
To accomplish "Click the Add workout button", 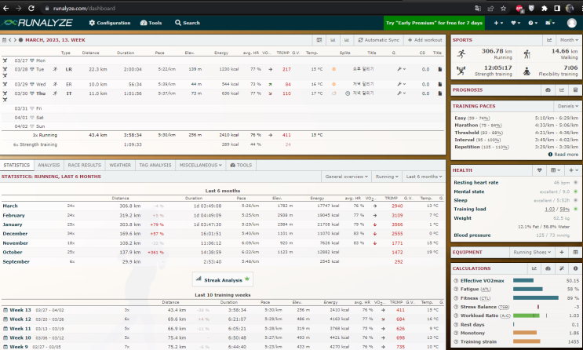I will click(x=424, y=40).
